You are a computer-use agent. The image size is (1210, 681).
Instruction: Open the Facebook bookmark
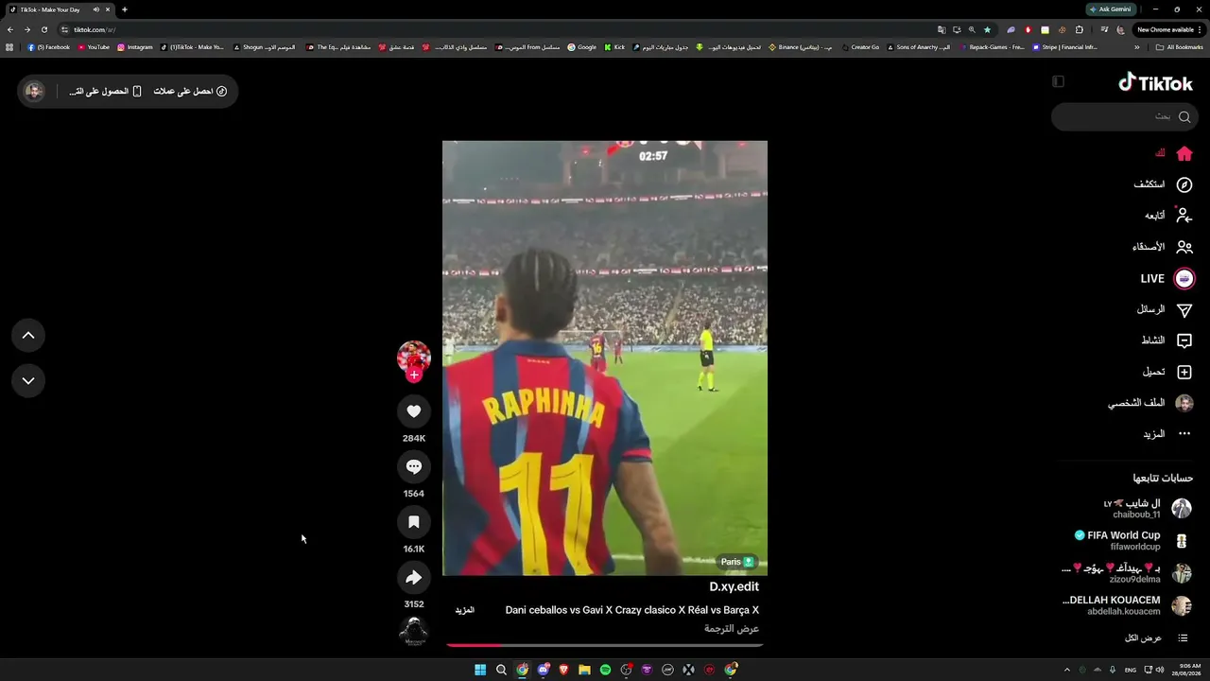click(x=49, y=47)
